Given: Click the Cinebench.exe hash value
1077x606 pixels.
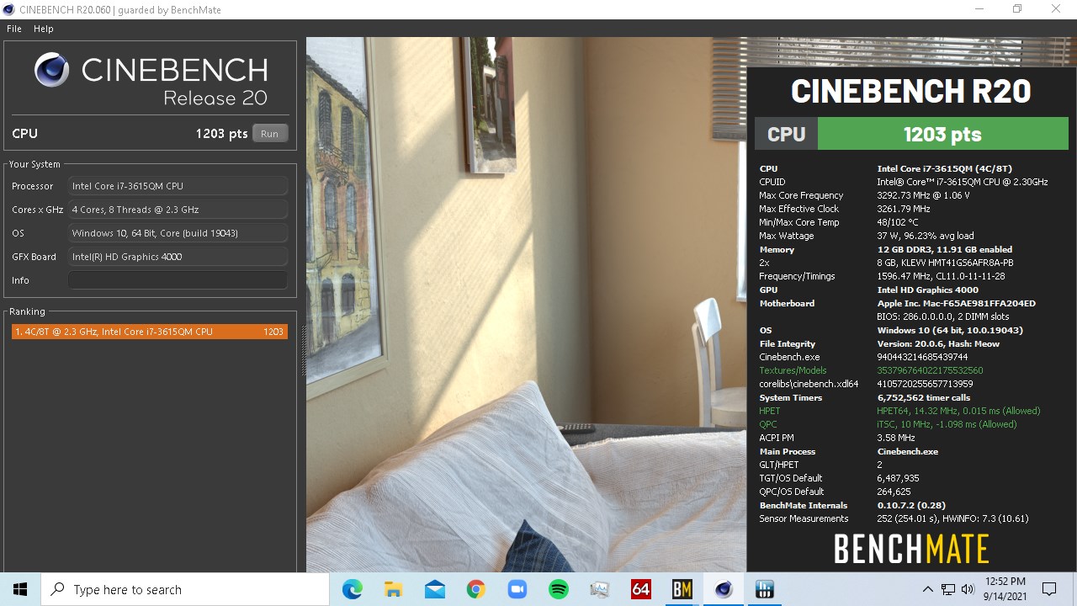Looking at the screenshot, I should 922,357.
